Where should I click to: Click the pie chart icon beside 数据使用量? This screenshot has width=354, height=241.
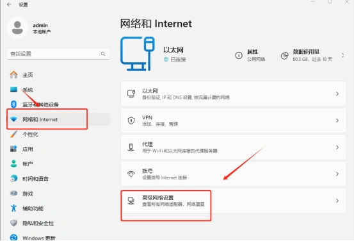285,56
